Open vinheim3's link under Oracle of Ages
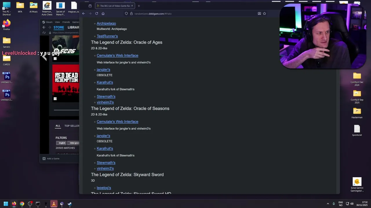The width and height of the screenshot is (371, 208). tap(105, 102)
